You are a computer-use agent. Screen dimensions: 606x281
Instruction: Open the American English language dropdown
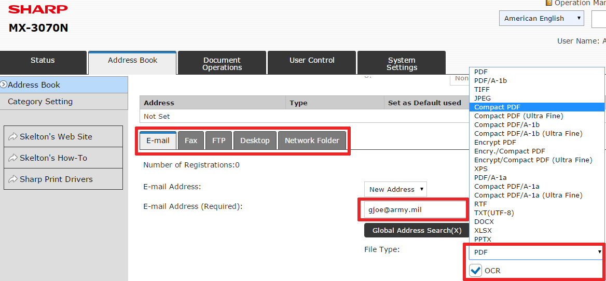coord(542,18)
